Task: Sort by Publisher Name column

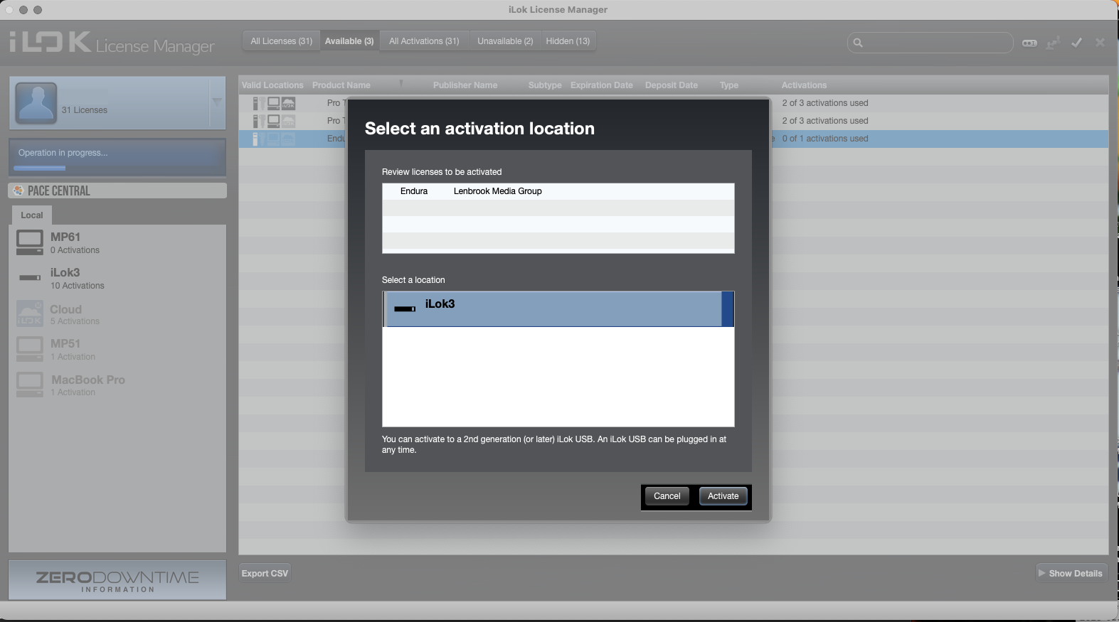Action: coord(465,85)
